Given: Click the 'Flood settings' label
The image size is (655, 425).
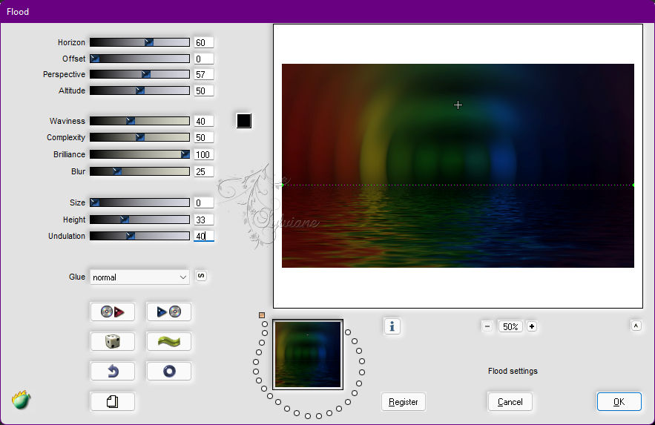Looking at the screenshot, I should click(x=513, y=371).
